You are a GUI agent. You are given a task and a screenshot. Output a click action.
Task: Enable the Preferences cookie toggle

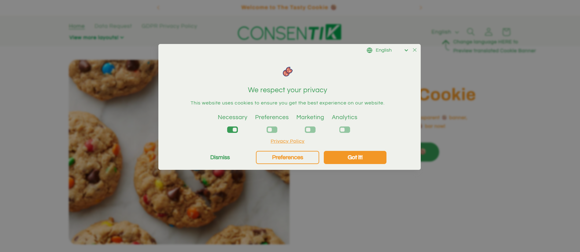coord(272,130)
